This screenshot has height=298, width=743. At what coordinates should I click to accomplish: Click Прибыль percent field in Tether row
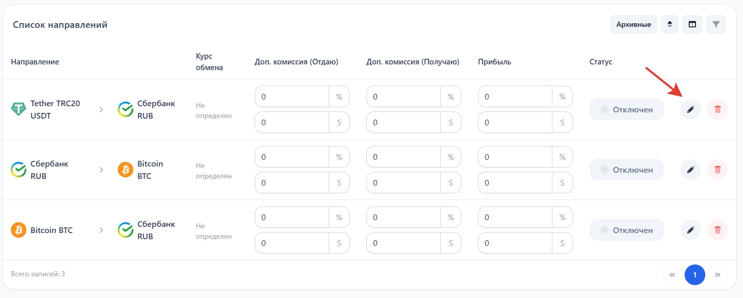click(x=515, y=96)
